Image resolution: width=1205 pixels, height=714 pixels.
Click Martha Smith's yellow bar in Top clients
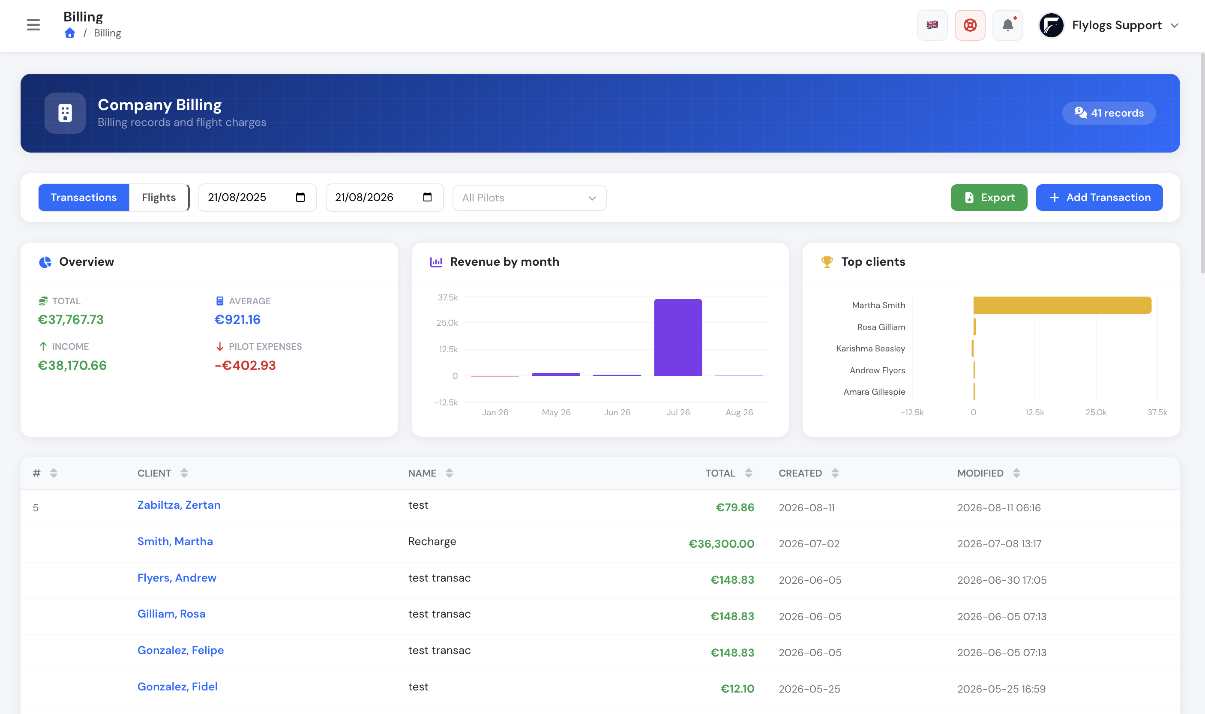tap(1062, 305)
